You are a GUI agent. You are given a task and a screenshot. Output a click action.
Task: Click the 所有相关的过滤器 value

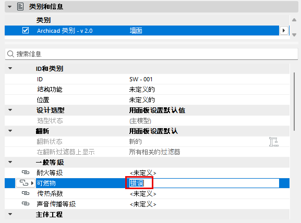click(x=154, y=152)
